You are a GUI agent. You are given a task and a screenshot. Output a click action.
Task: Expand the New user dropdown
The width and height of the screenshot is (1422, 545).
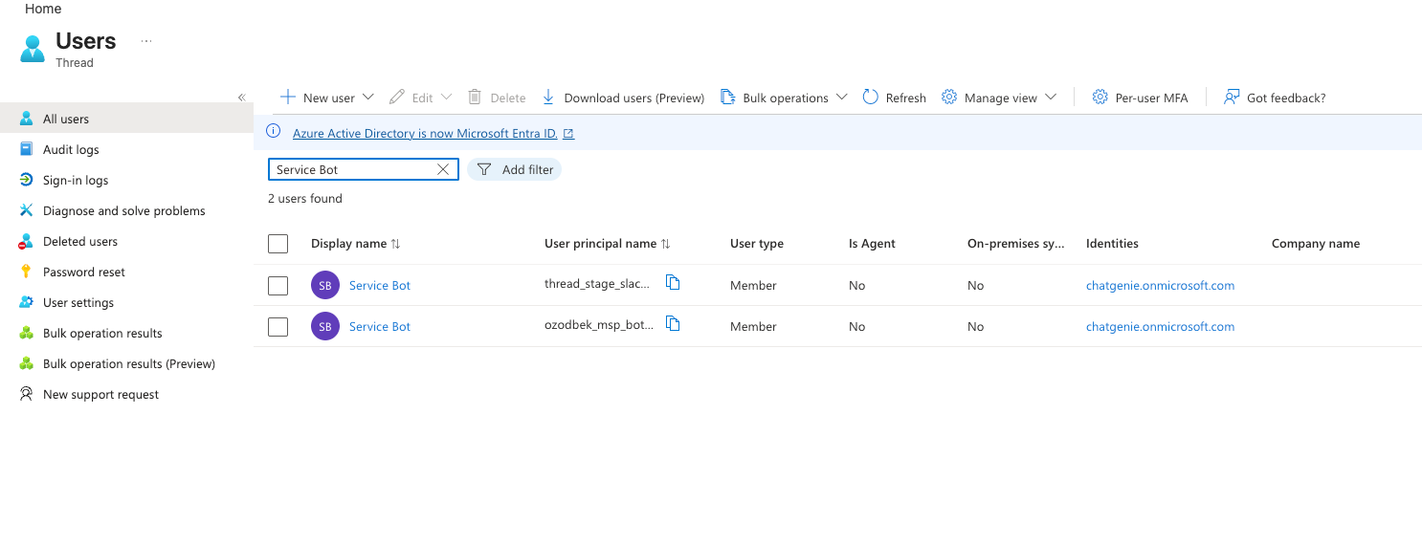click(x=368, y=98)
